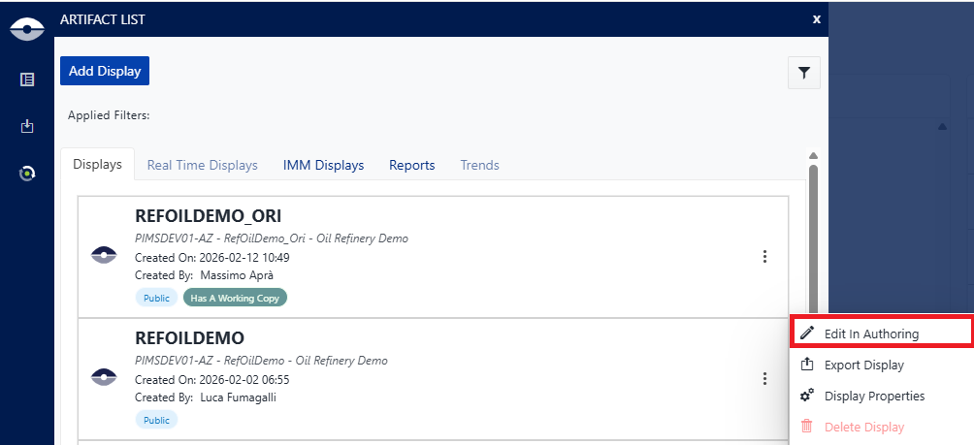Click the REFOILDEMO_ORI display eye icon
The image size is (974, 445).
click(104, 256)
